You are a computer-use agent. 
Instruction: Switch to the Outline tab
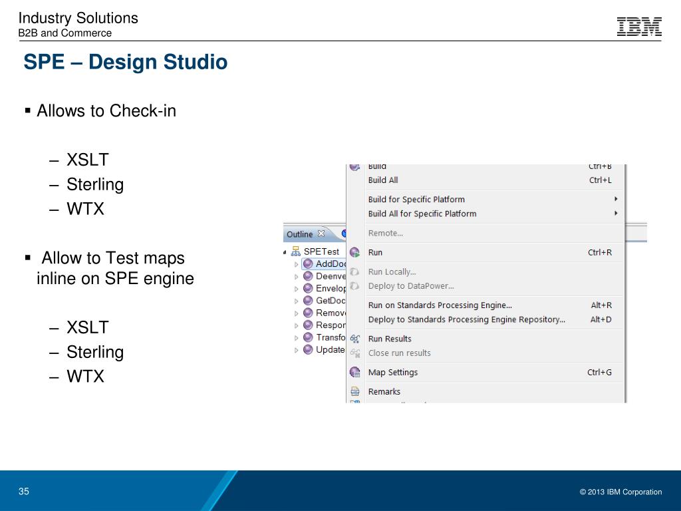pyautogui.click(x=306, y=234)
